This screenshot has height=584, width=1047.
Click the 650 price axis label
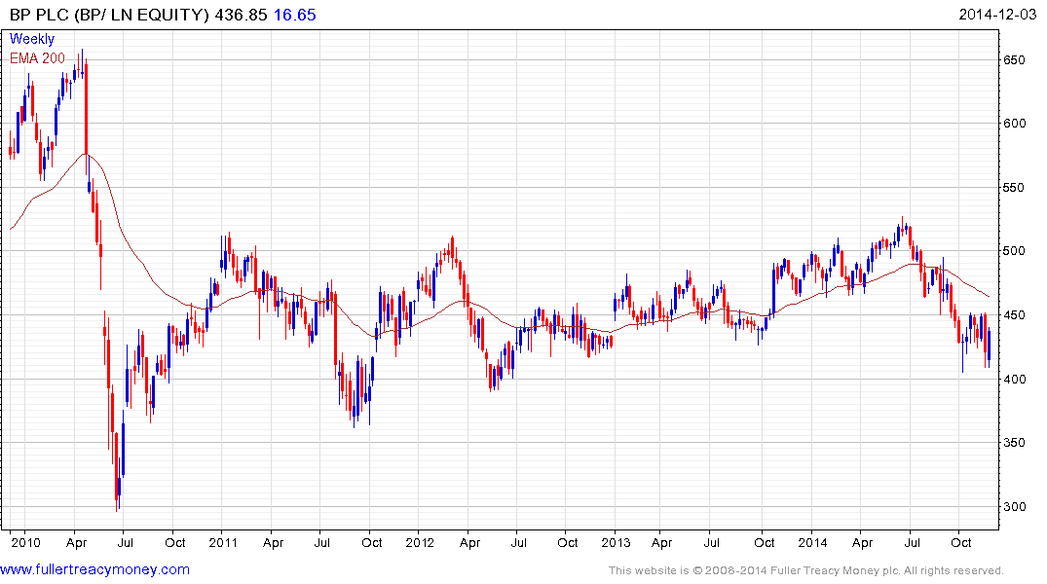click(x=1014, y=60)
